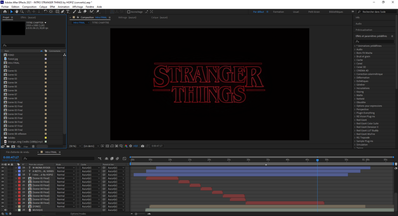Viewport: 398px width, 216px height.
Task: Delete selected project item with trash icon
Action: click(x=33, y=146)
